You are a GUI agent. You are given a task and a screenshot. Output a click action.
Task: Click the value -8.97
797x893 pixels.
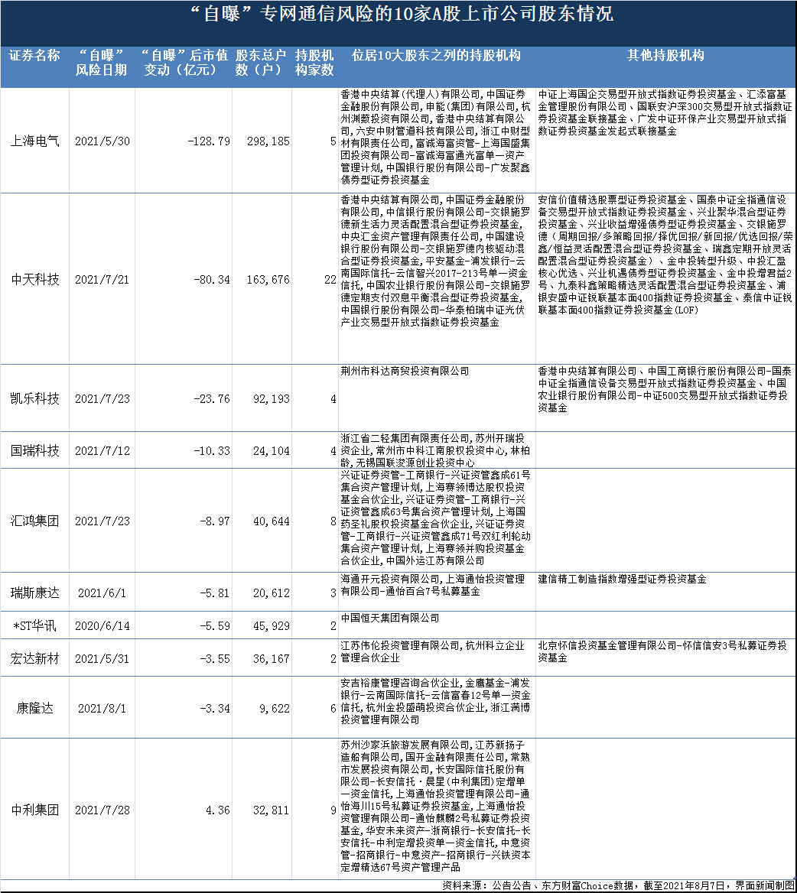(x=215, y=521)
